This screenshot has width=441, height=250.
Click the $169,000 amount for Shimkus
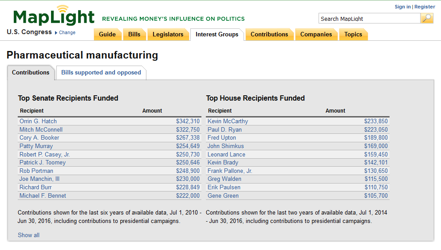(x=376, y=146)
